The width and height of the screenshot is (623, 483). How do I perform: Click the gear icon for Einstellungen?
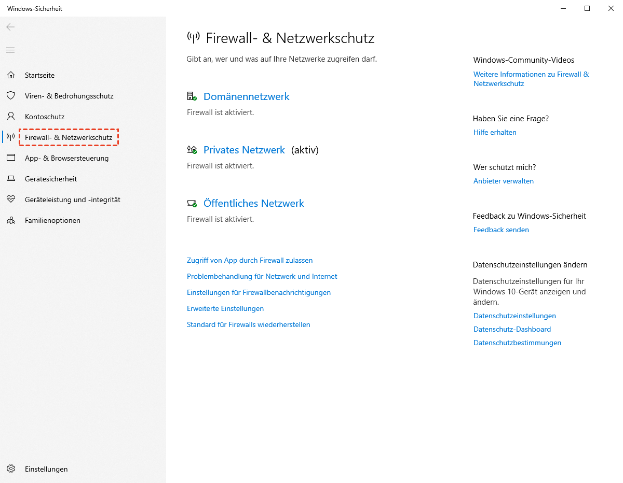click(x=10, y=469)
